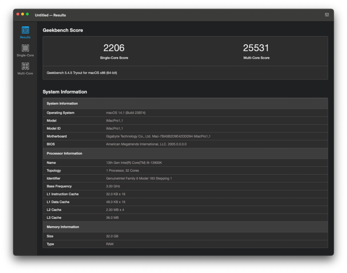Viewport: 347px width, 273px height.
Task: Click the large 'System Information' section heading
Action: click(x=65, y=92)
